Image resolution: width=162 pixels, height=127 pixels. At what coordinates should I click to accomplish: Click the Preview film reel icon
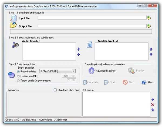131,70
